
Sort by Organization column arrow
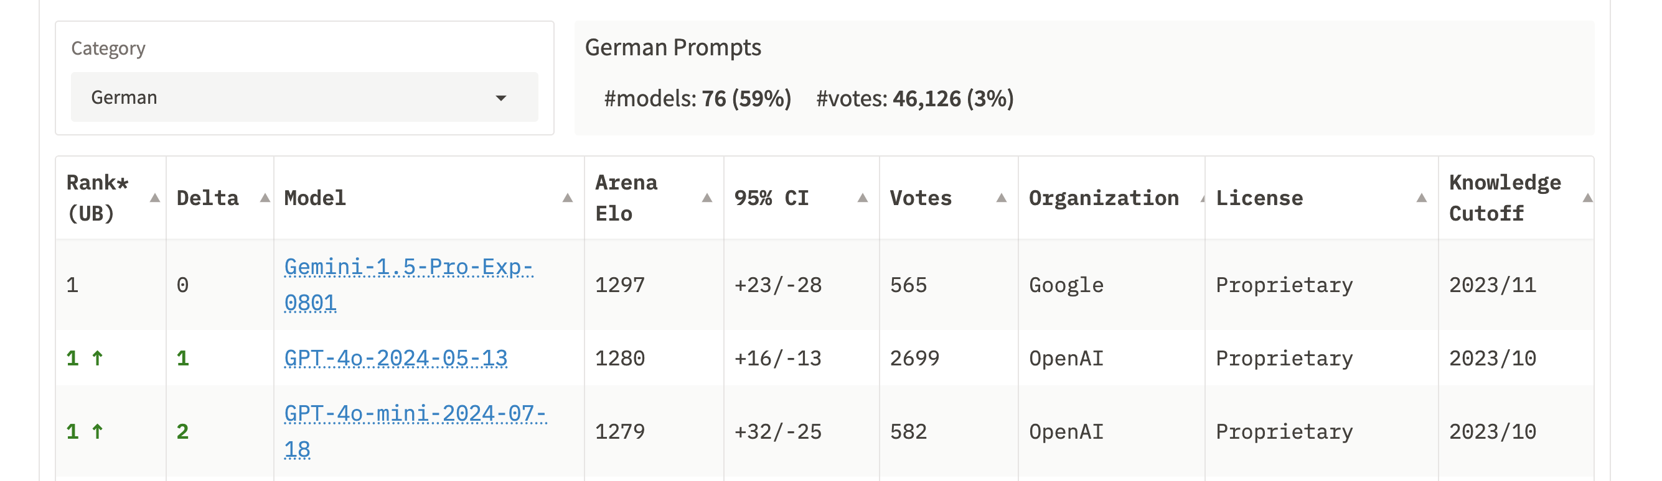tap(1202, 198)
